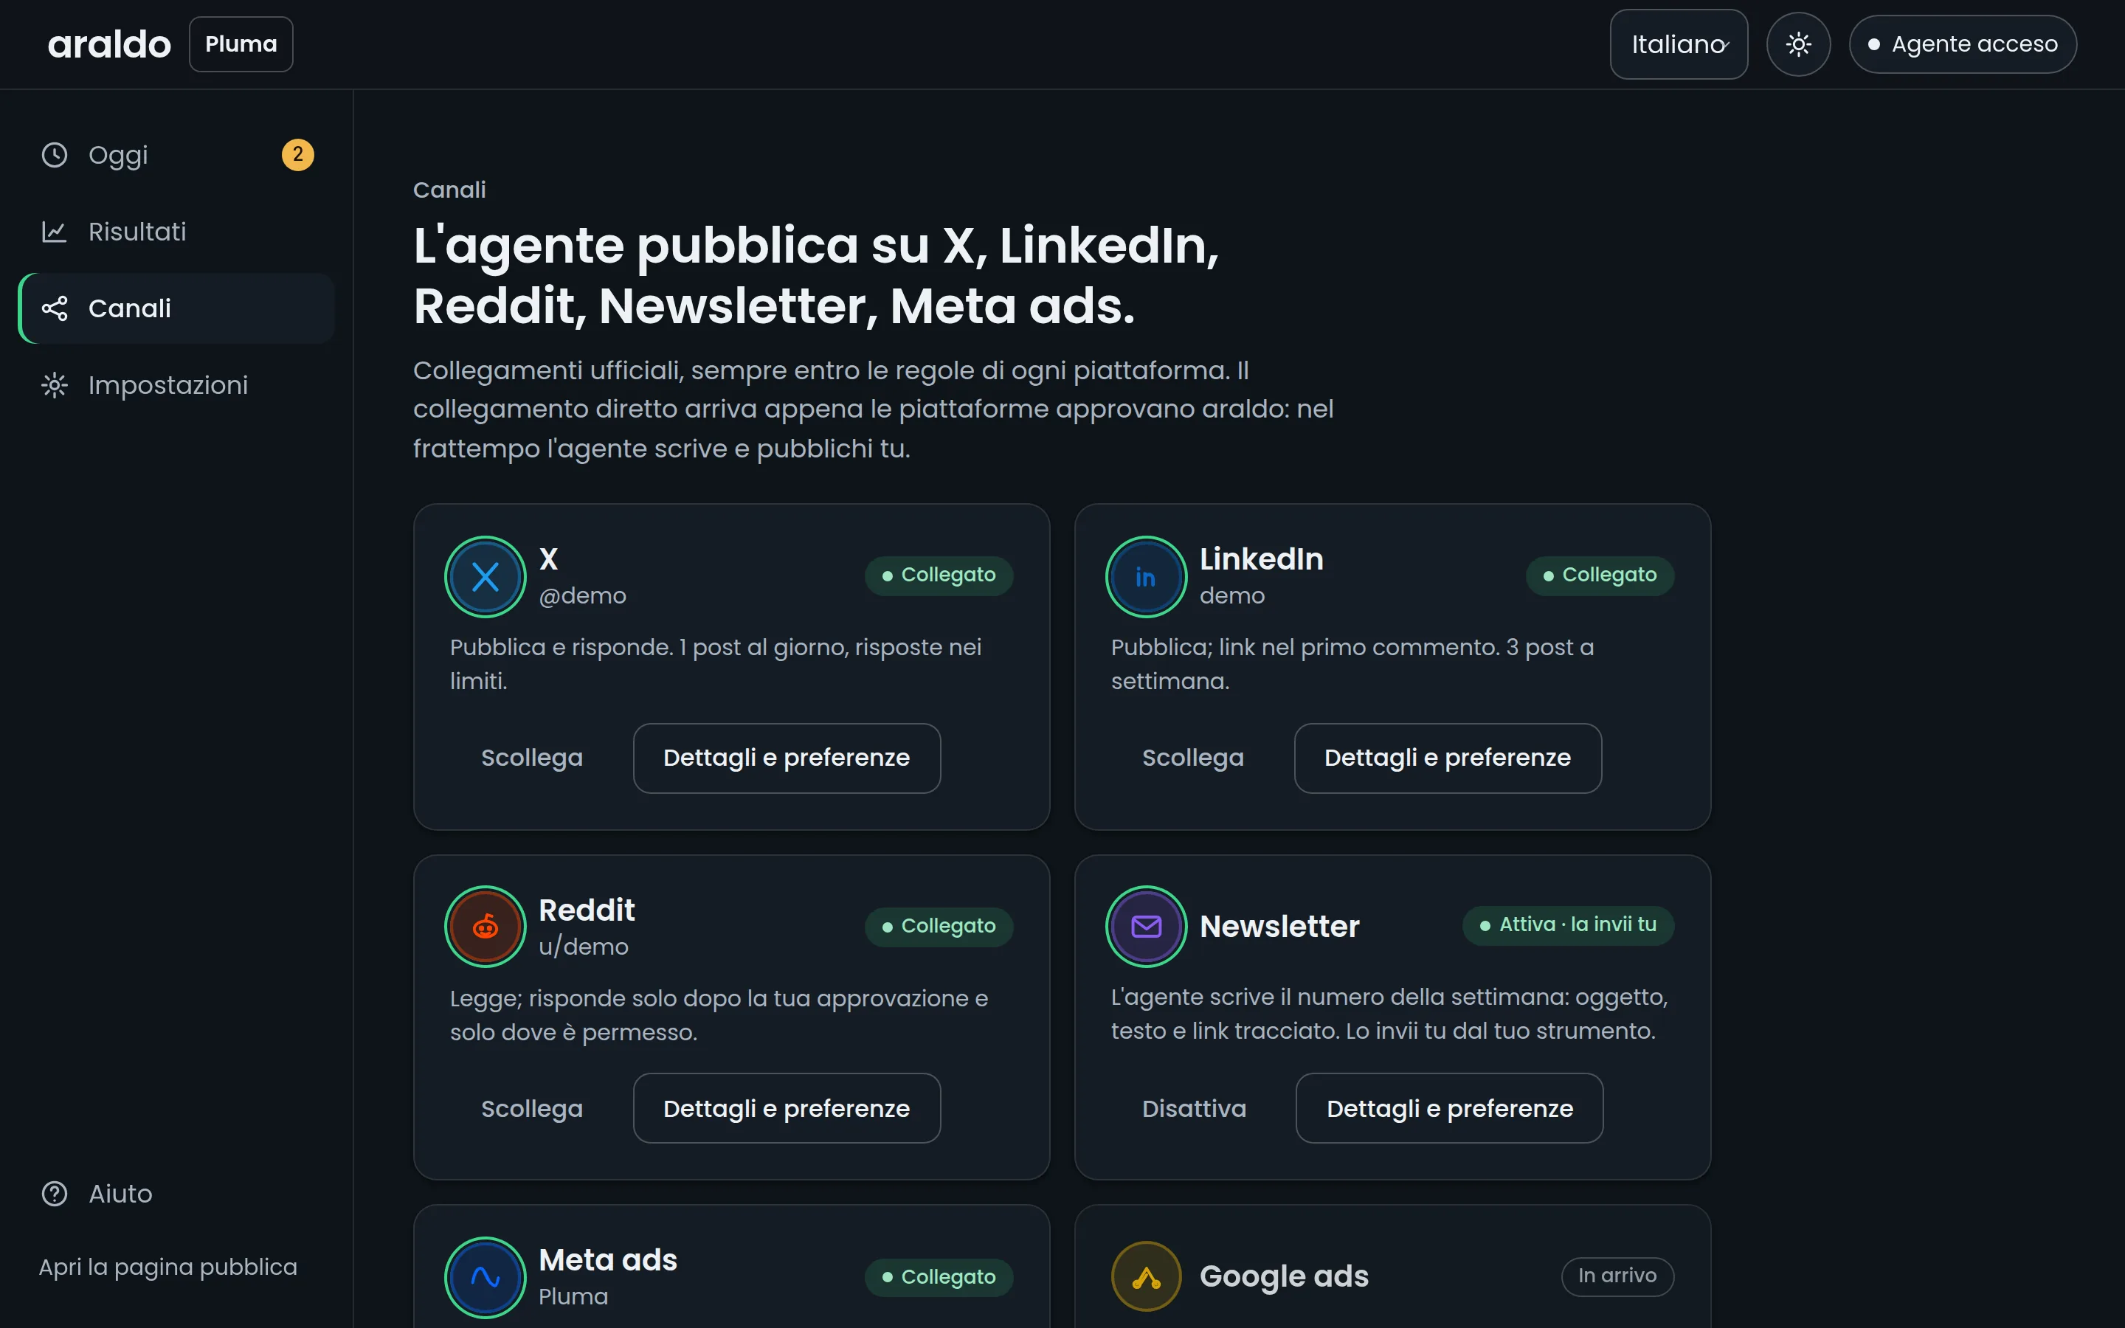Click the Reddit channel logo icon
The height and width of the screenshot is (1328, 2125).
486,927
